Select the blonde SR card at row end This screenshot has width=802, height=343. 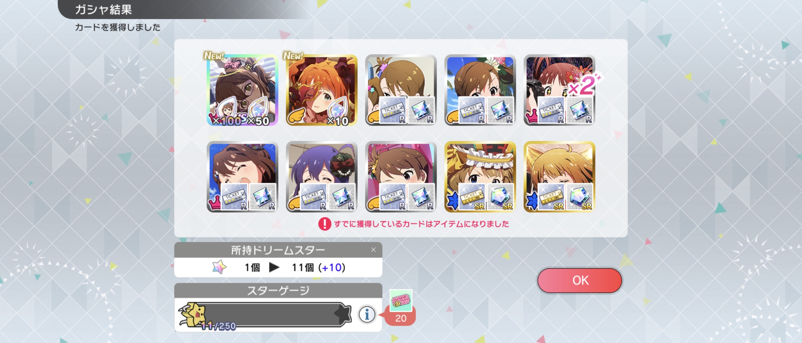click(559, 177)
